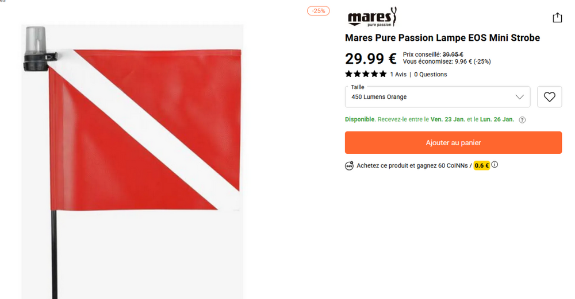This screenshot has width=575, height=299.
Task: Click CoINNs info circle icon
Action: [x=494, y=165]
